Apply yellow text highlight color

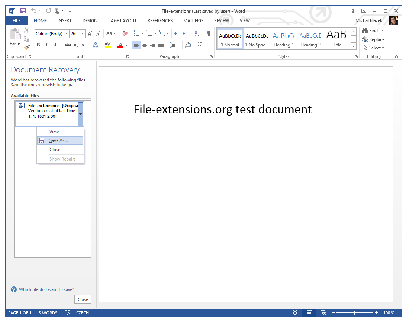tap(108, 45)
